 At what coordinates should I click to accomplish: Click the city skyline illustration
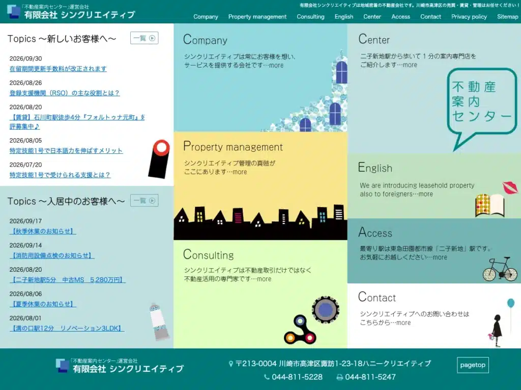(x=260, y=222)
